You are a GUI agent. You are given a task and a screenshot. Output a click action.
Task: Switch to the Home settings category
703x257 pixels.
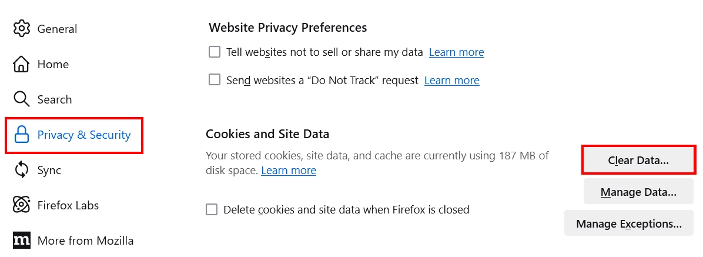[53, 64]
